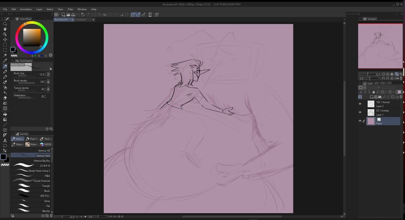405x220 pixels.
Task: Select the Text tool
Action: pos(5,140)
